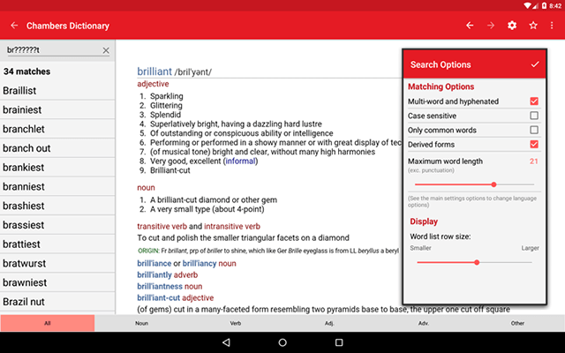
Task: Open the brill'iance derived word link
Action: 154,263
